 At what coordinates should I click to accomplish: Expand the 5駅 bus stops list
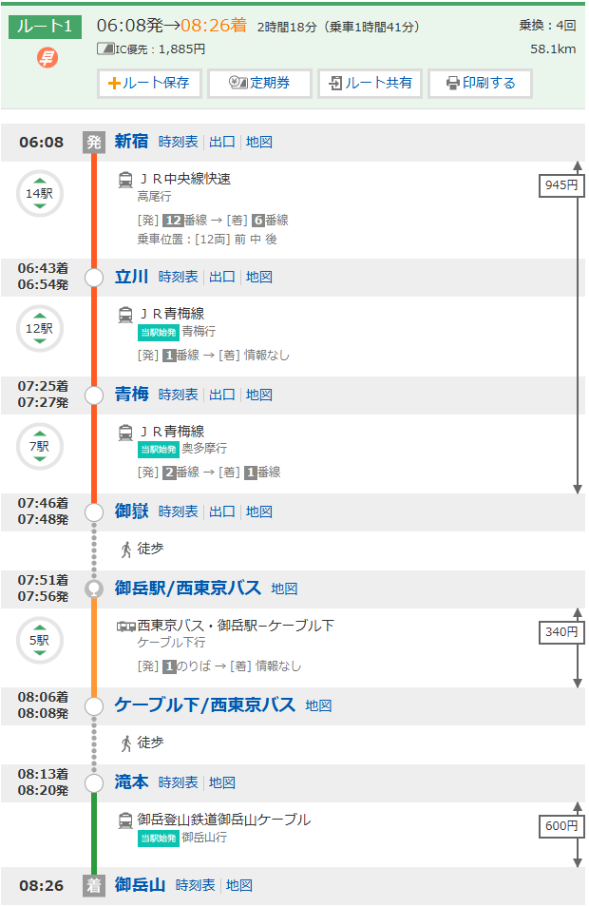39,641
